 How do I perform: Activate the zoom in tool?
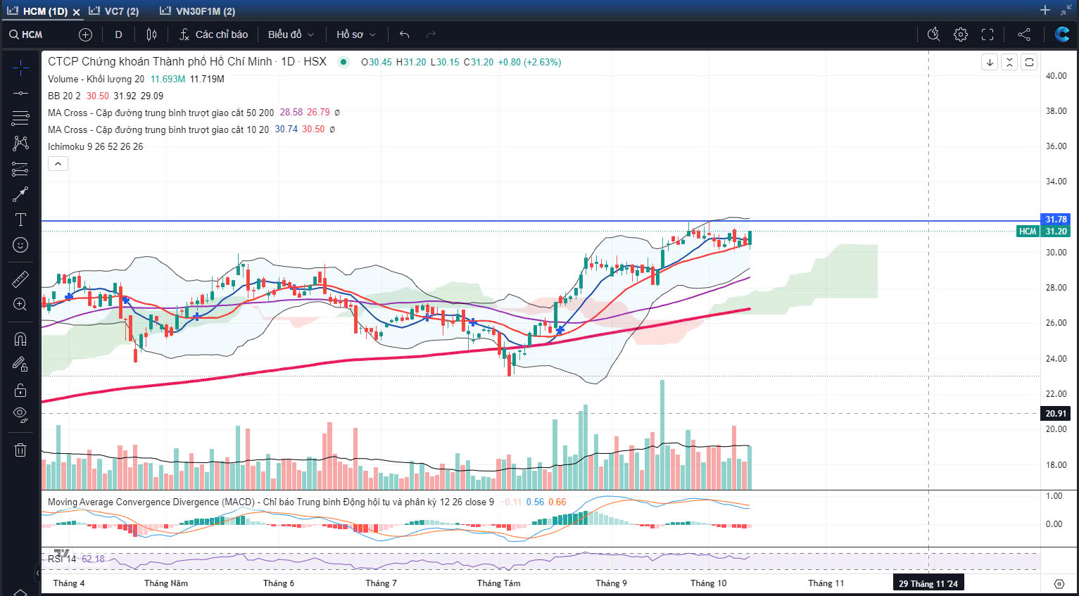[20, 305]
